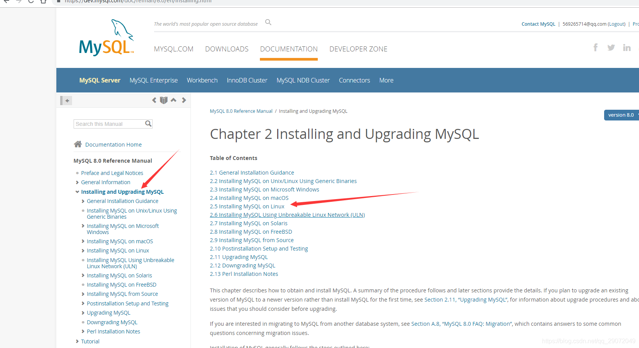Collapse the Installing and Upgrading MySQL section

click(77, 191)
